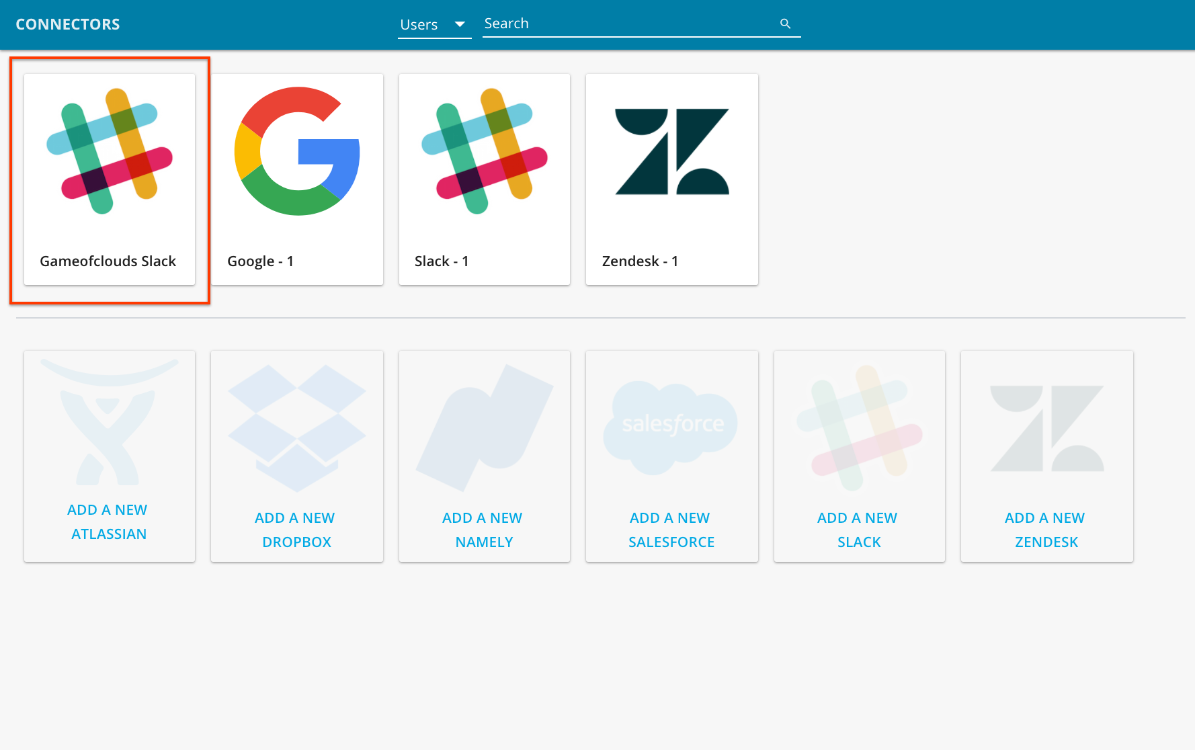Click the faded Dropbox logo

click(297, 428)
